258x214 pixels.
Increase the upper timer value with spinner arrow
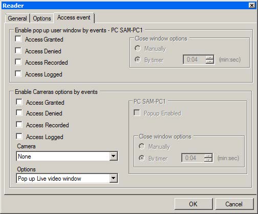(210, 57)
